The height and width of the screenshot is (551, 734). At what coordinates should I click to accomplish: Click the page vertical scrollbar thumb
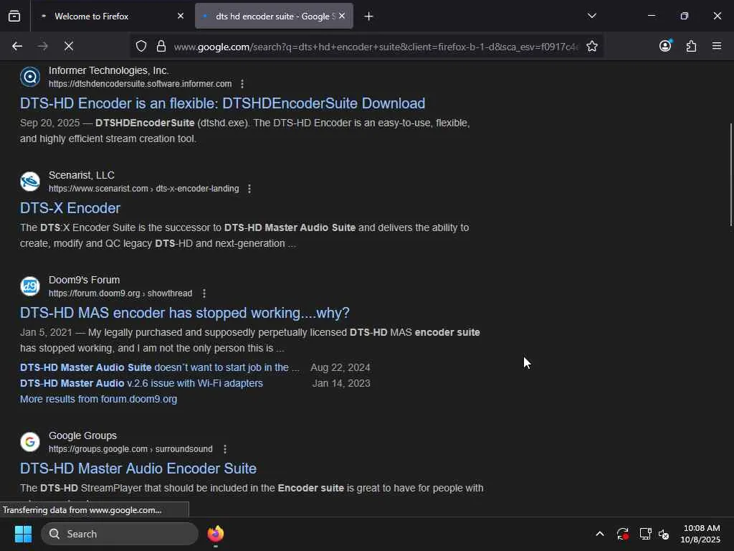click(731, 174)
